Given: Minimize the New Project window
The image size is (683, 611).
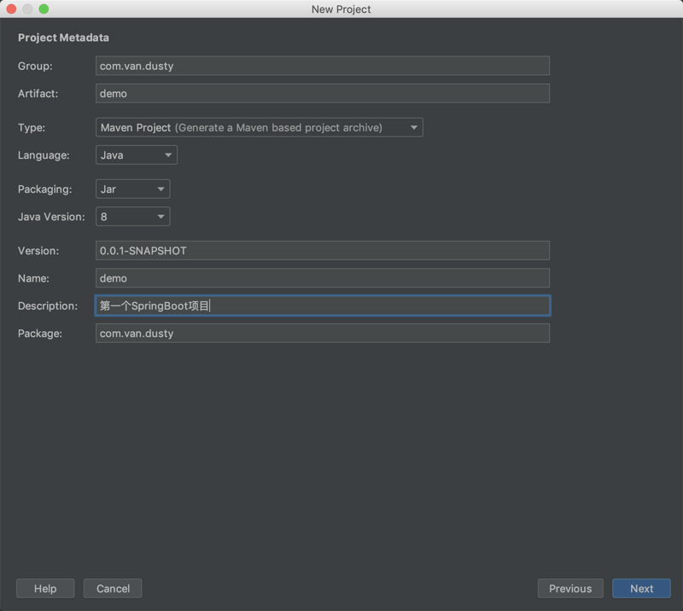Looking at the screenshot, I should click(x=28, y=9).
